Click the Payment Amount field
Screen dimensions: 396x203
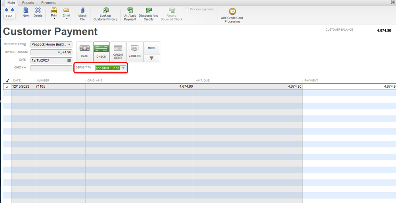point(51,52)
